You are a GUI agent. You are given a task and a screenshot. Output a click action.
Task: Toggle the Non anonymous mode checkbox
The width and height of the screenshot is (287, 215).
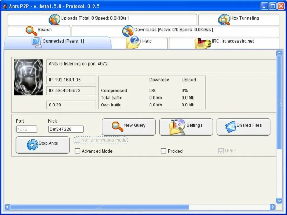pos(77,140)
